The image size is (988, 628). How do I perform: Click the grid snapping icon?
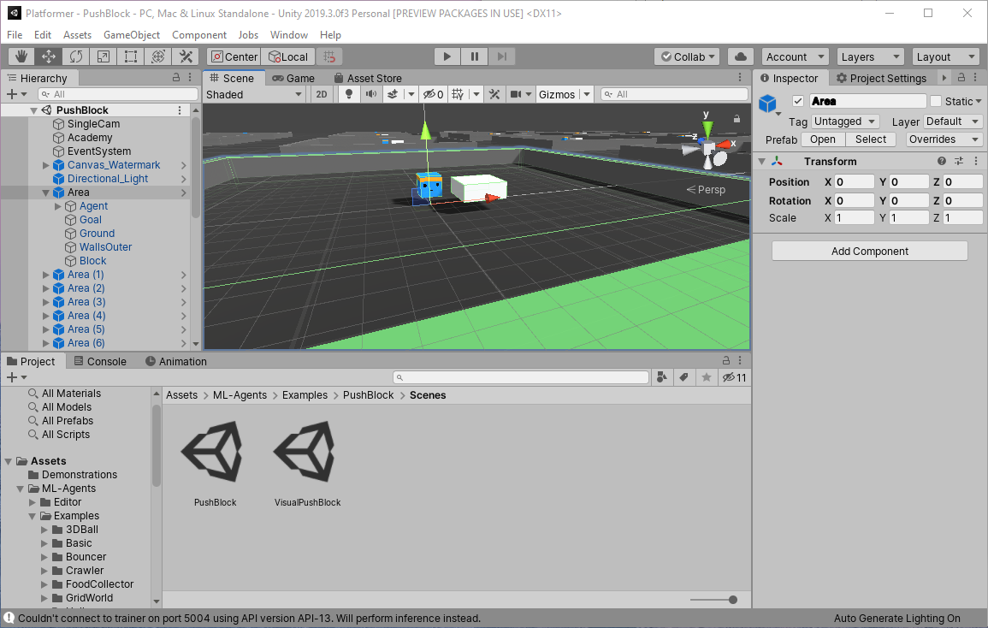(x=329, y=56)
